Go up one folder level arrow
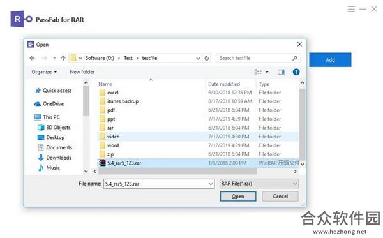 (x=63, y=58)
